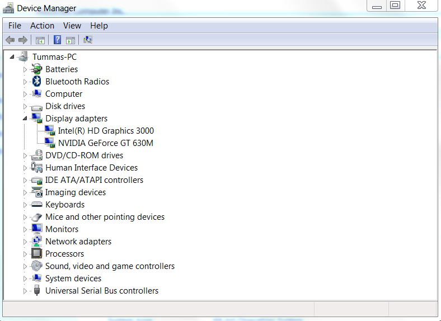
Task: Select the Display adapters label
Action: 76,119
